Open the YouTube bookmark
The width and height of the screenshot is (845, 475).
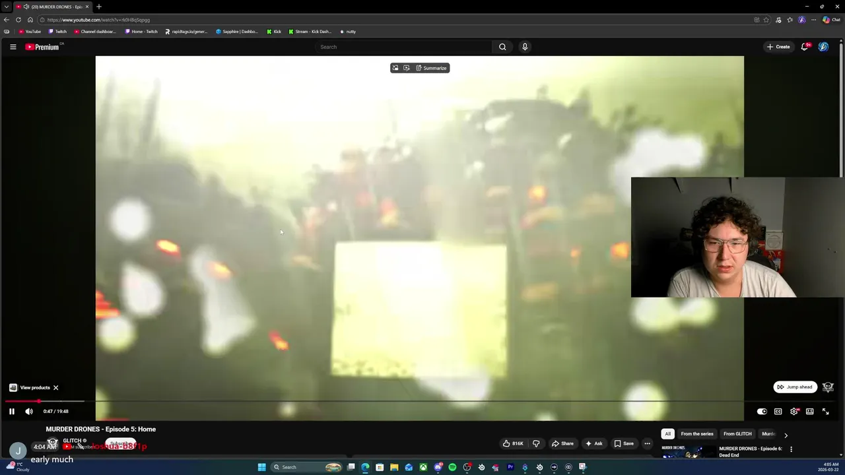(x=30, y=32)
